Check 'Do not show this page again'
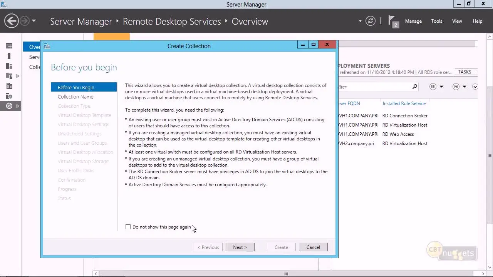This screenshot has width=493, height=277. coord(128,227)
